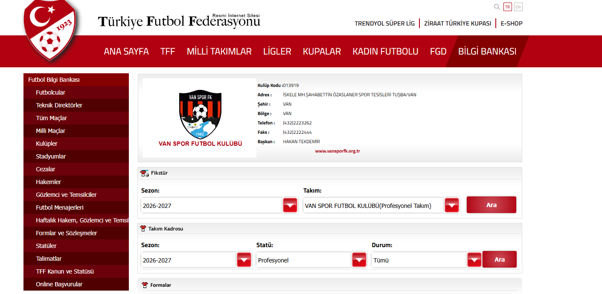Viewport: 602px width, 294px height.
Task: Open the Fikstür Sezon dropdown arrow
Action: click(x=290, y=205)
